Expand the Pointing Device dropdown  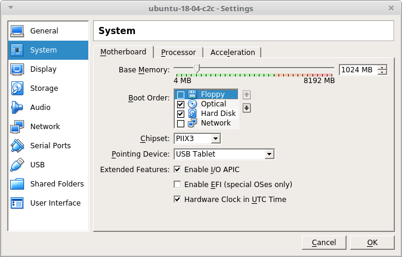coord(224,154)
